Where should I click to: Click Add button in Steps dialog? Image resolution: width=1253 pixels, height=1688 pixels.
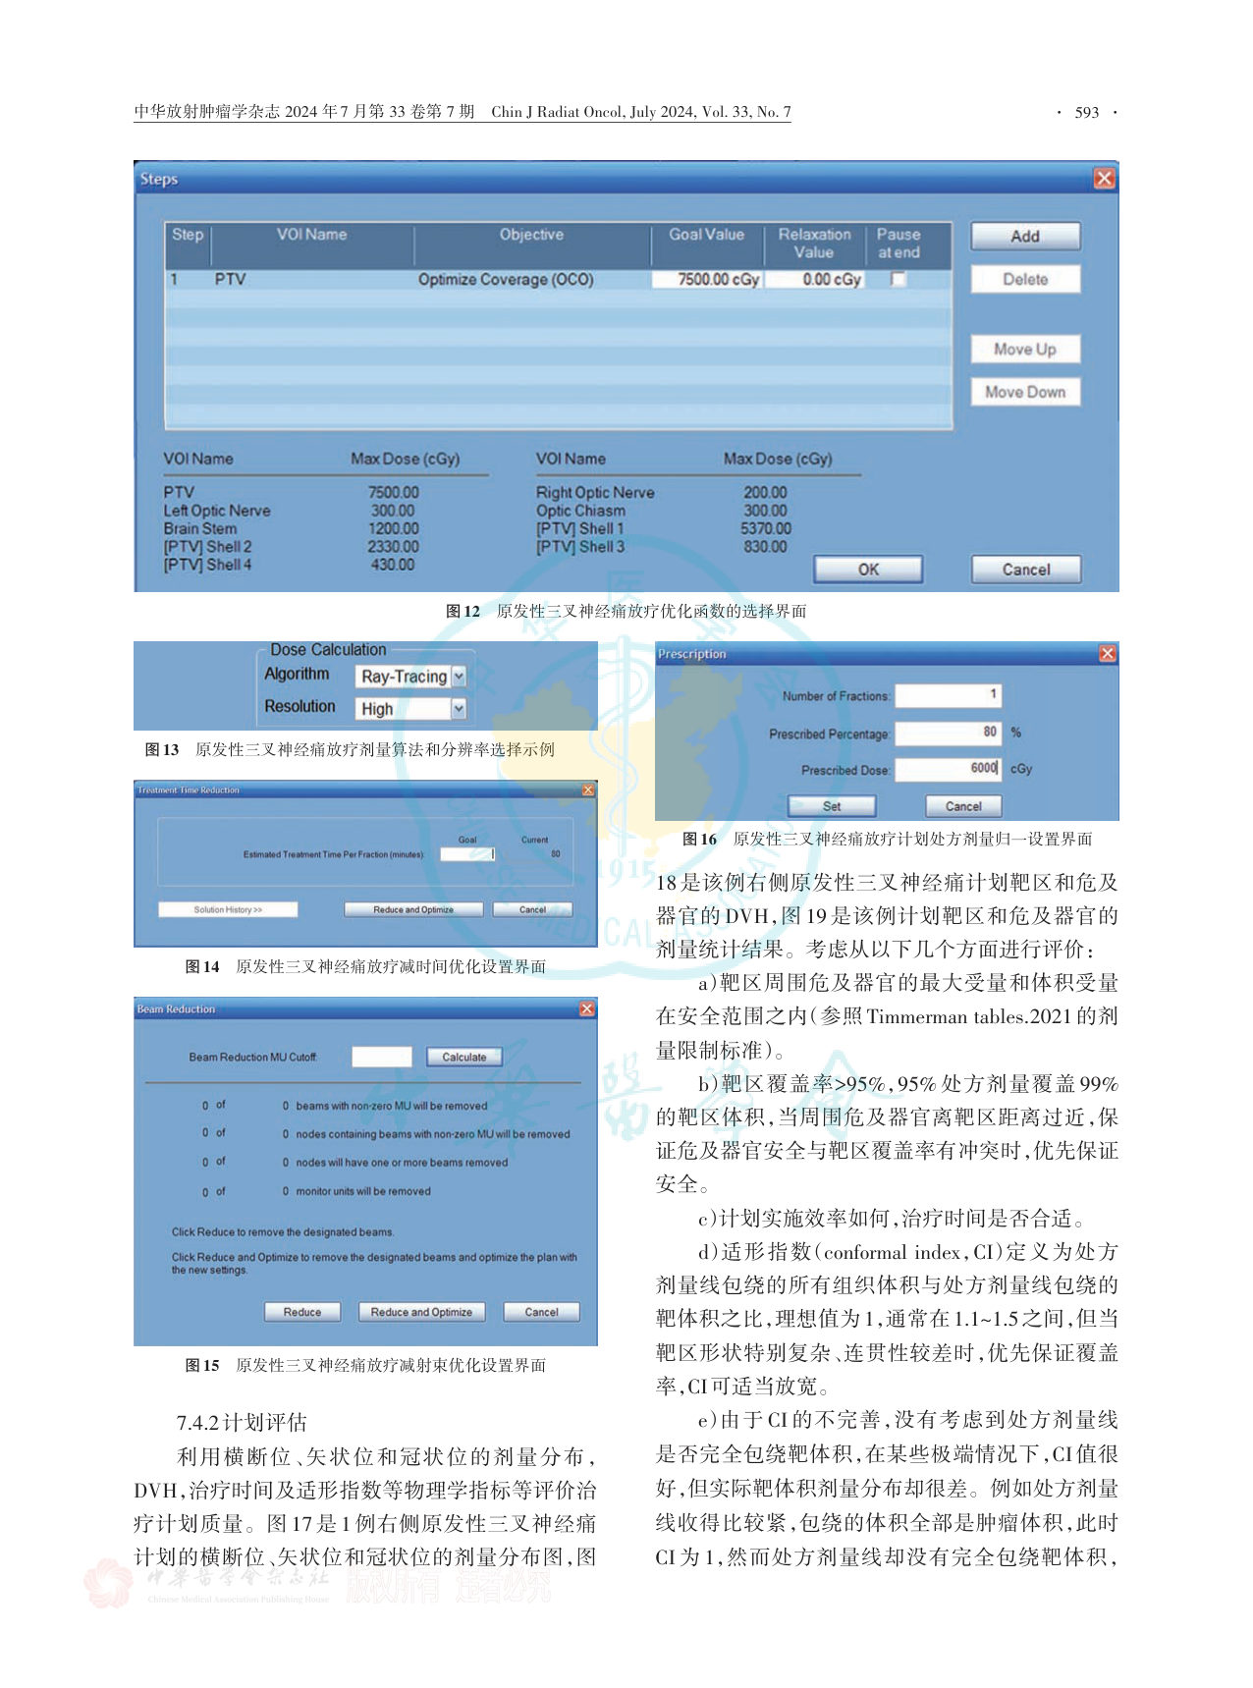(x=1025, y=237)
